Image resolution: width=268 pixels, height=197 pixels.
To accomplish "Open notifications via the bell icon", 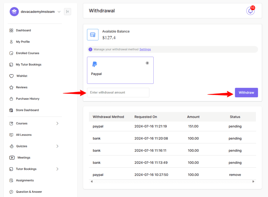I will click(x=250, y=11).
